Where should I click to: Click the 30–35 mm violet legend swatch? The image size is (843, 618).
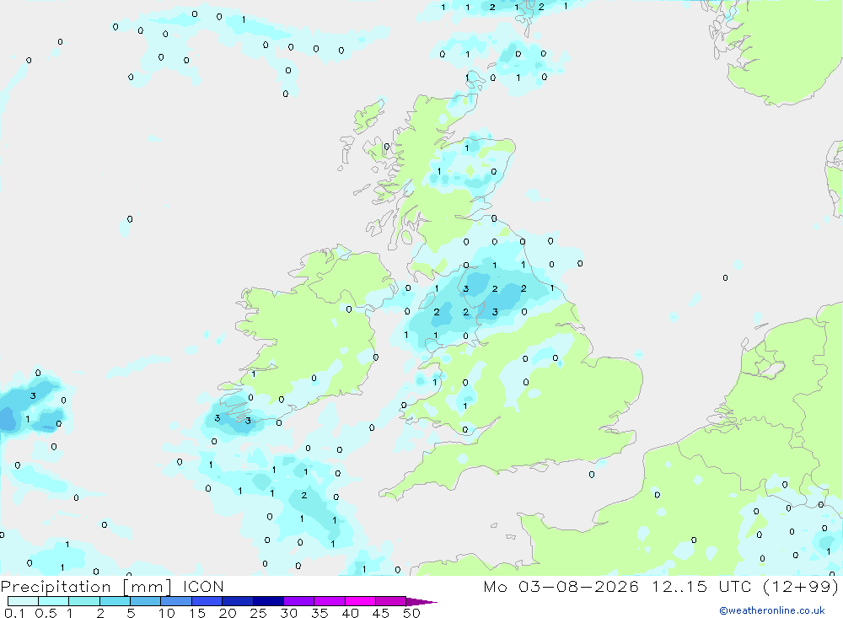coord(299,601)
